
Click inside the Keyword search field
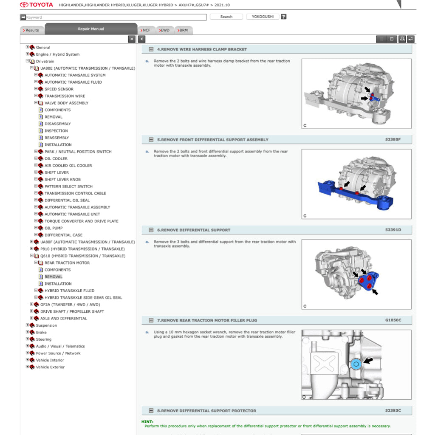pyautogui.click(x=106, y=17)
